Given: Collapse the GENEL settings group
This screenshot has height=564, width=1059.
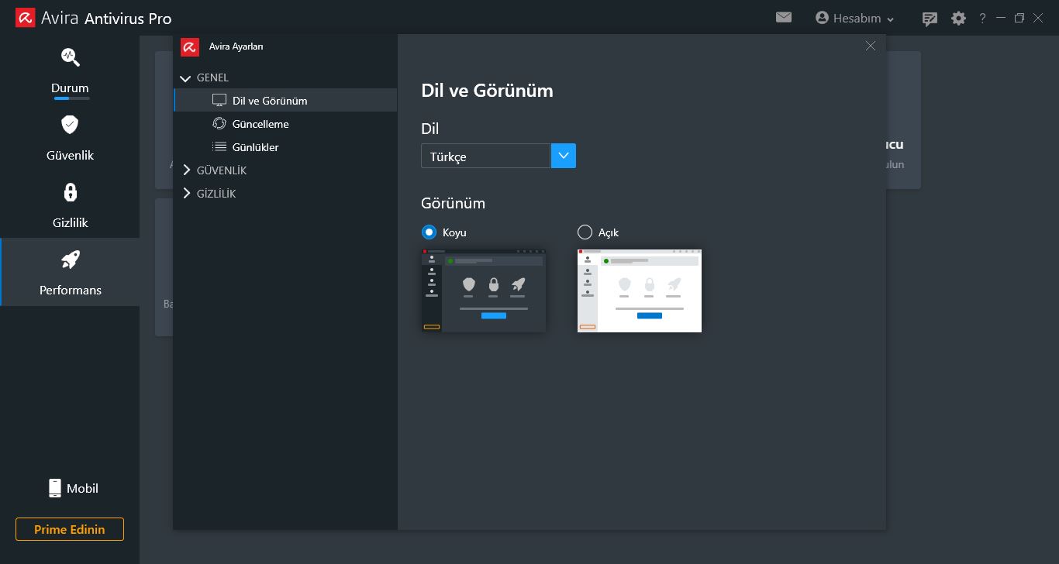Looking at the screenshot, I should coord(185,78).
